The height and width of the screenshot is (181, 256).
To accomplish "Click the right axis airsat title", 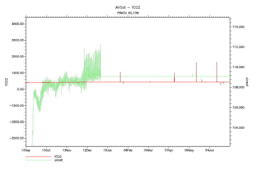I will (247, 81).
